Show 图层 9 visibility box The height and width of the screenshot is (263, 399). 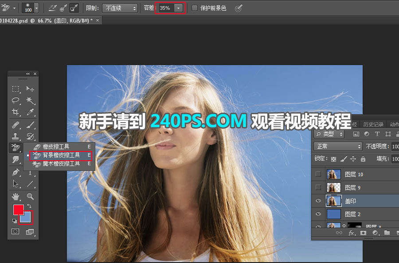318,187
